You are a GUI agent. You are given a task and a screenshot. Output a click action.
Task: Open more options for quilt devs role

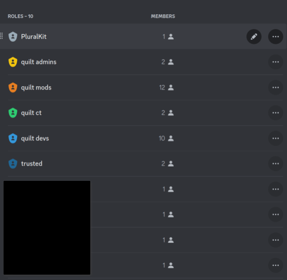(275, 138)
